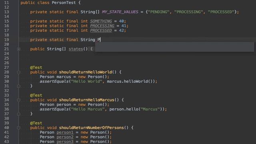Viewport: 256px width, 144px height.
Task: Click the shouldReturnNumberOfPersons method name
Action: click(92, 128)
